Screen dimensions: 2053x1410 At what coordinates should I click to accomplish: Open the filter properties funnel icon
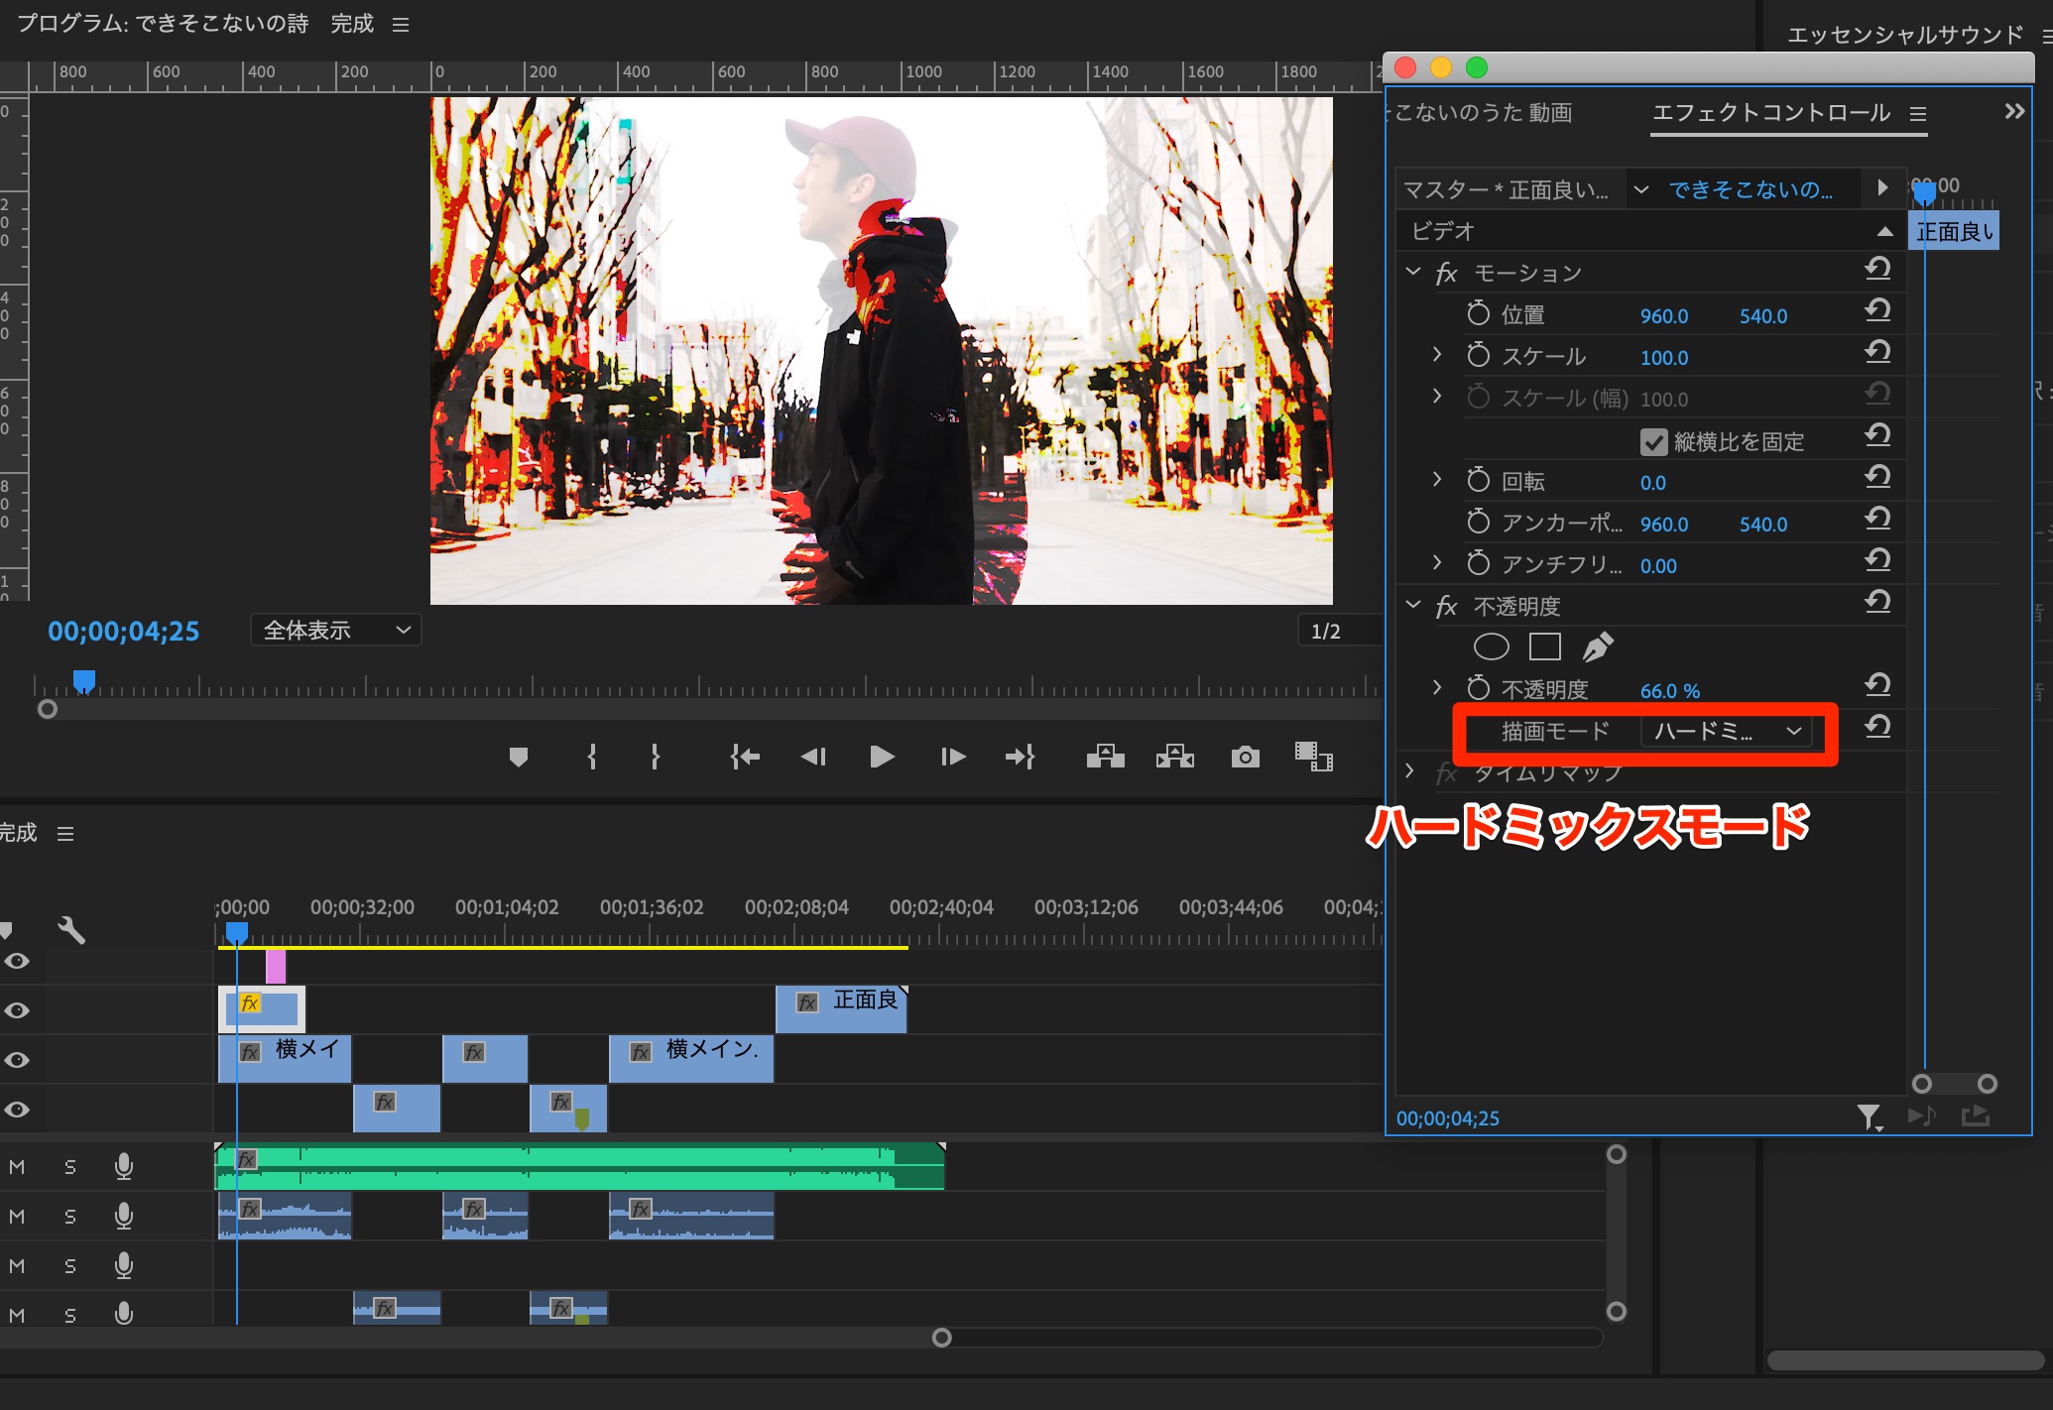[1870, 1117]
